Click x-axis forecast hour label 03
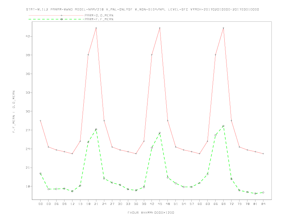The width and height of the screenshot is (287, 222). 48,204
